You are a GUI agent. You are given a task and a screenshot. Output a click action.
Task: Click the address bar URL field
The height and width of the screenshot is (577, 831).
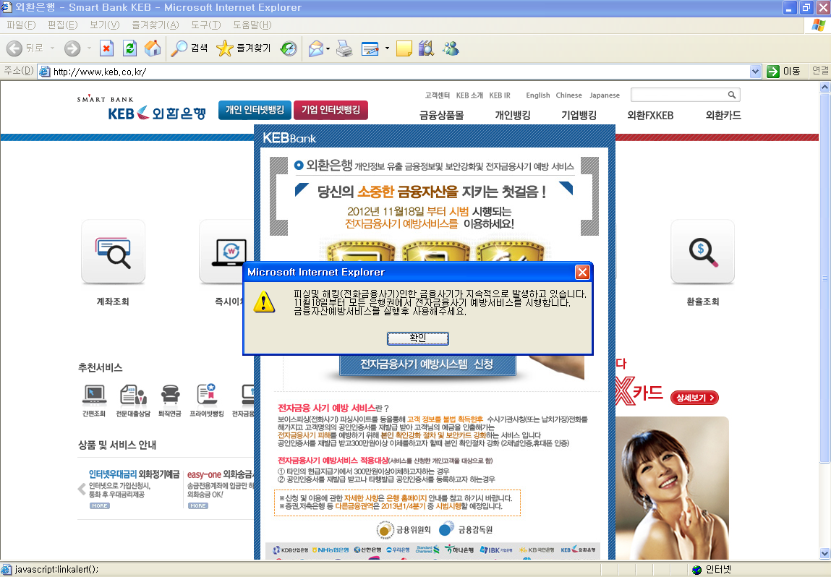point(401,72)
